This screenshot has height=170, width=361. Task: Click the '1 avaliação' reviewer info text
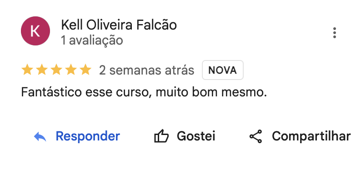(x=92, y=40)
